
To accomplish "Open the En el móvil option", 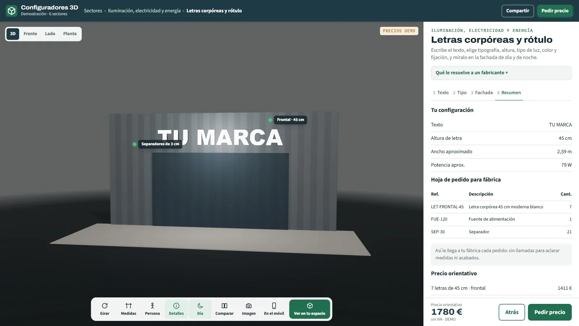I will tap(274, 309).
